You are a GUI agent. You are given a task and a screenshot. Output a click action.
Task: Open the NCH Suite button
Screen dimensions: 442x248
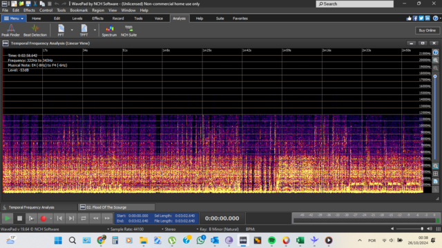pos(128,30)
